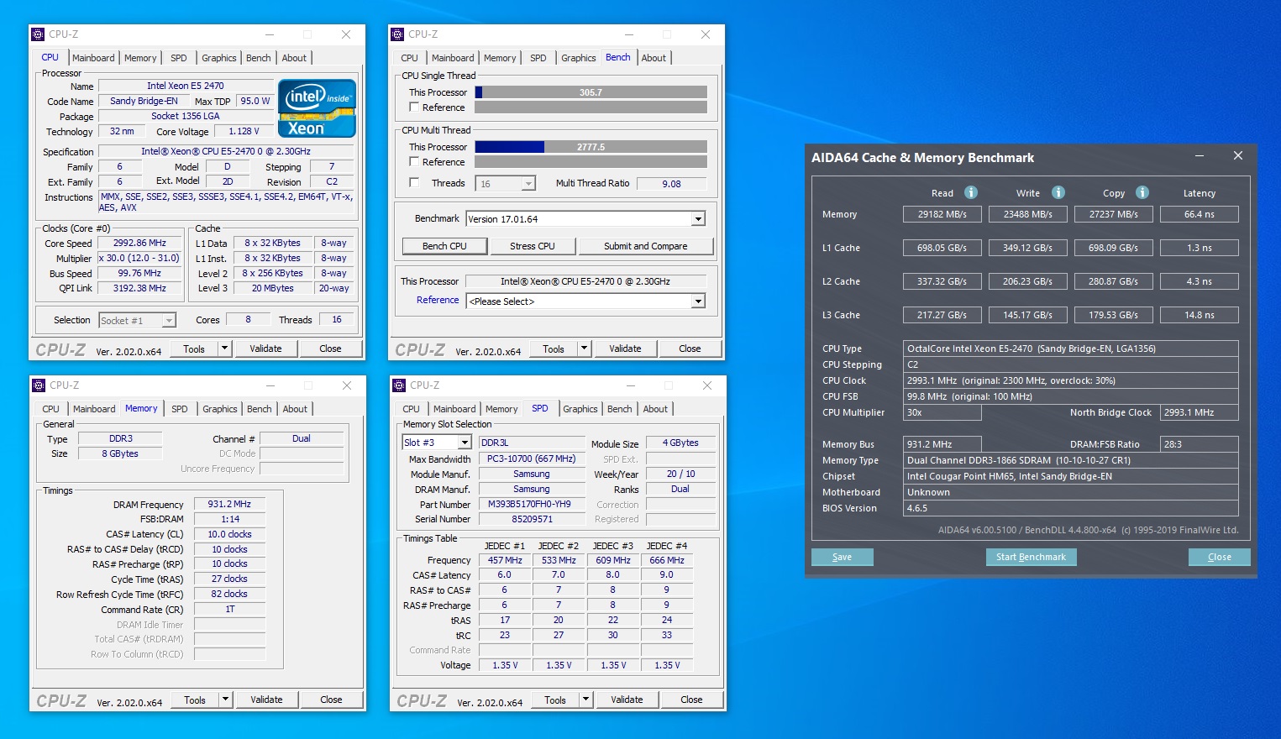Start Benchmark in AIDA64
This screenshot has height=739, width=1281.
click(1031, 557)
